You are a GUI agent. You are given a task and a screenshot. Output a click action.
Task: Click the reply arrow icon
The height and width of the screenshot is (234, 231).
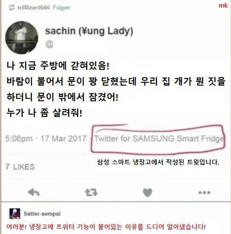coord(34,192)
